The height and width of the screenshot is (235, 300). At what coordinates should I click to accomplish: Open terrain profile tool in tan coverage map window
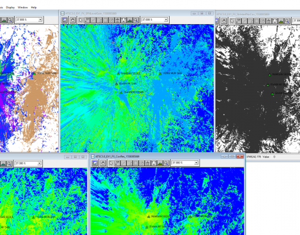4,20
